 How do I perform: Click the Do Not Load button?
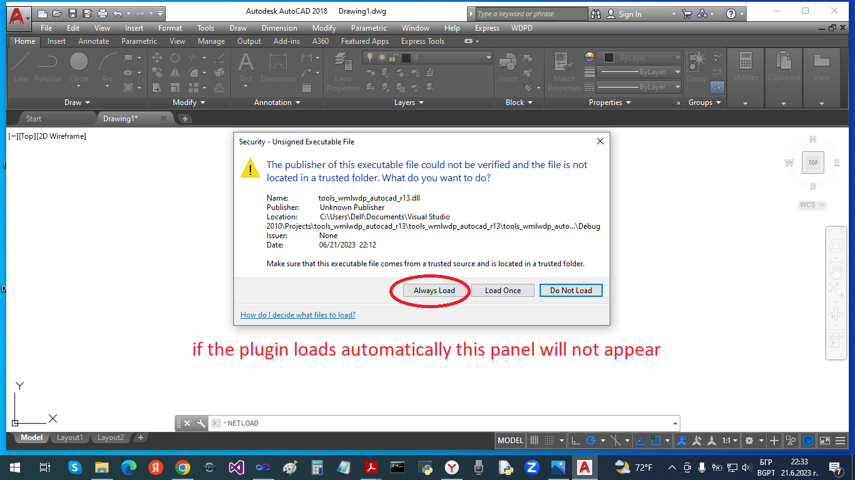click(x=571, y=291)
